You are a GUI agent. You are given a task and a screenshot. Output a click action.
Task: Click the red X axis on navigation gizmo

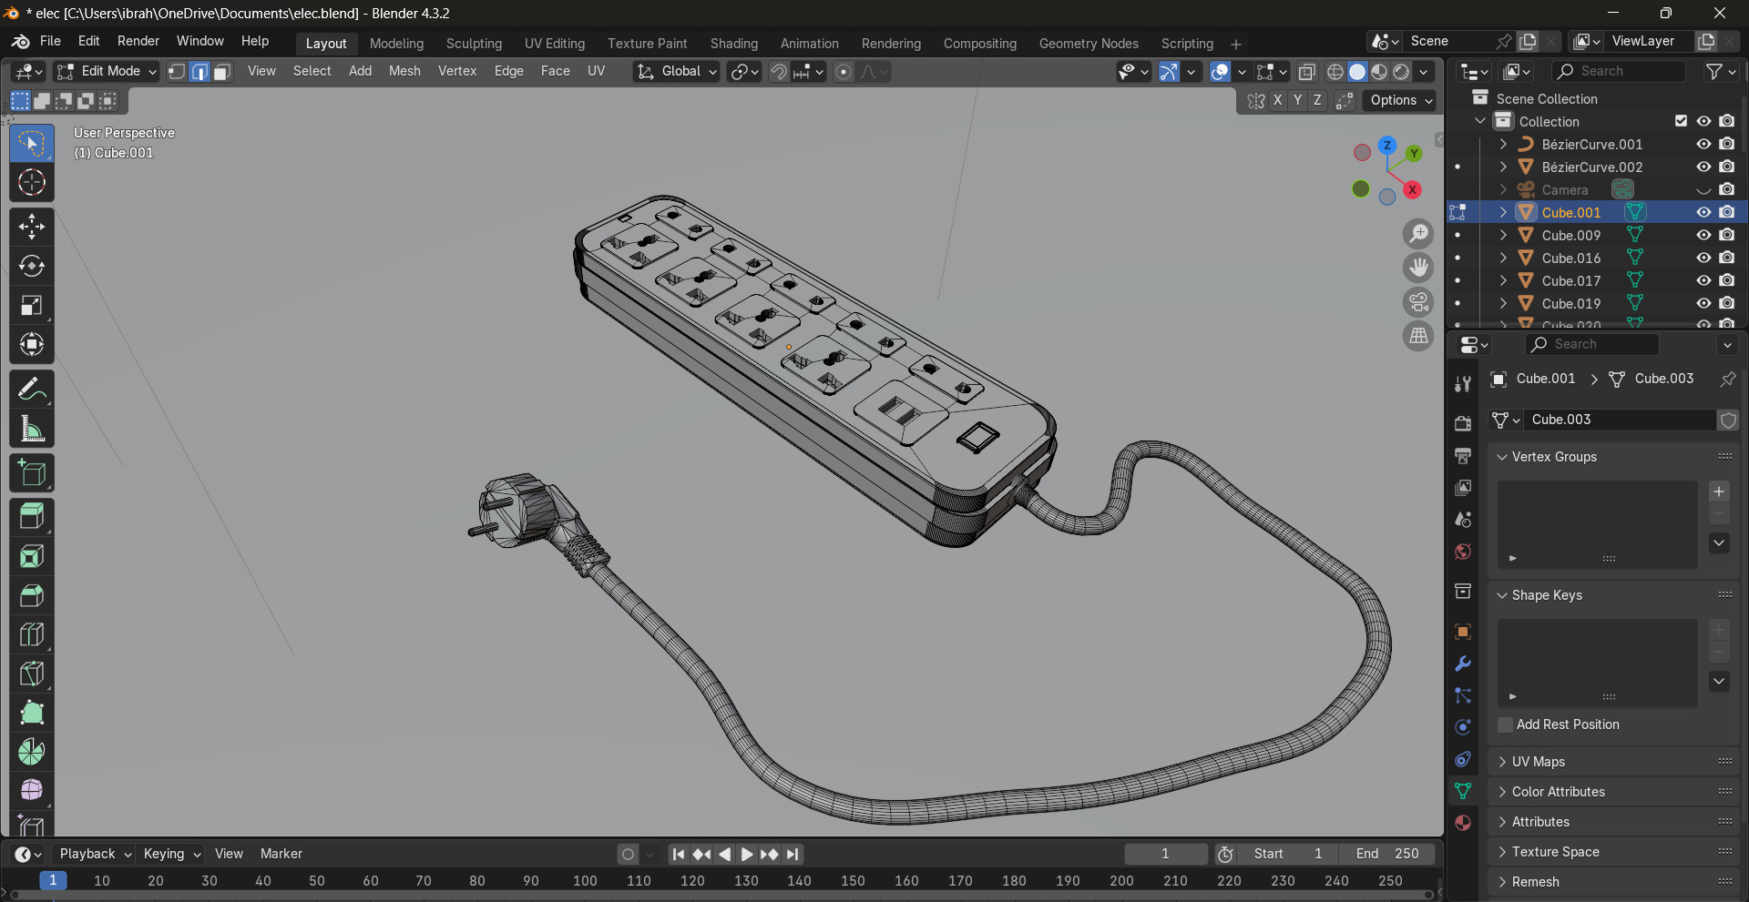click(x=1412, y=189)
